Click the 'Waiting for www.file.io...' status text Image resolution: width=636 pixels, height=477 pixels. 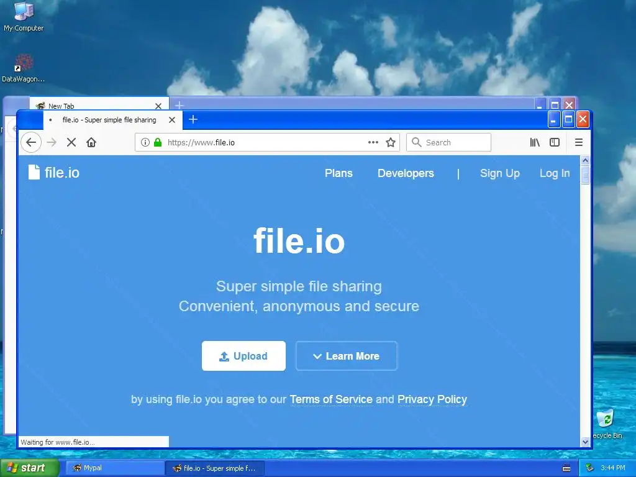58,442
